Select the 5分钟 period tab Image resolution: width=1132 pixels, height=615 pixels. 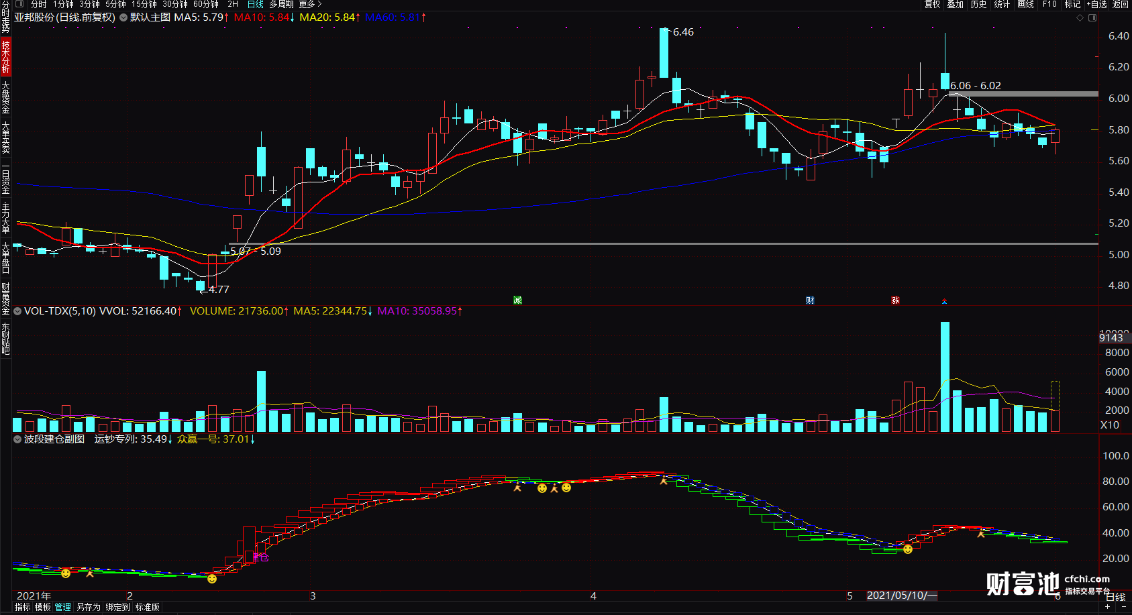pos(115,4)
